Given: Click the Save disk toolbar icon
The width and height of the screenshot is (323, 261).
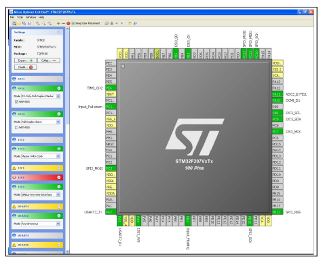Looking at the screenshot, I should [29, 23].
